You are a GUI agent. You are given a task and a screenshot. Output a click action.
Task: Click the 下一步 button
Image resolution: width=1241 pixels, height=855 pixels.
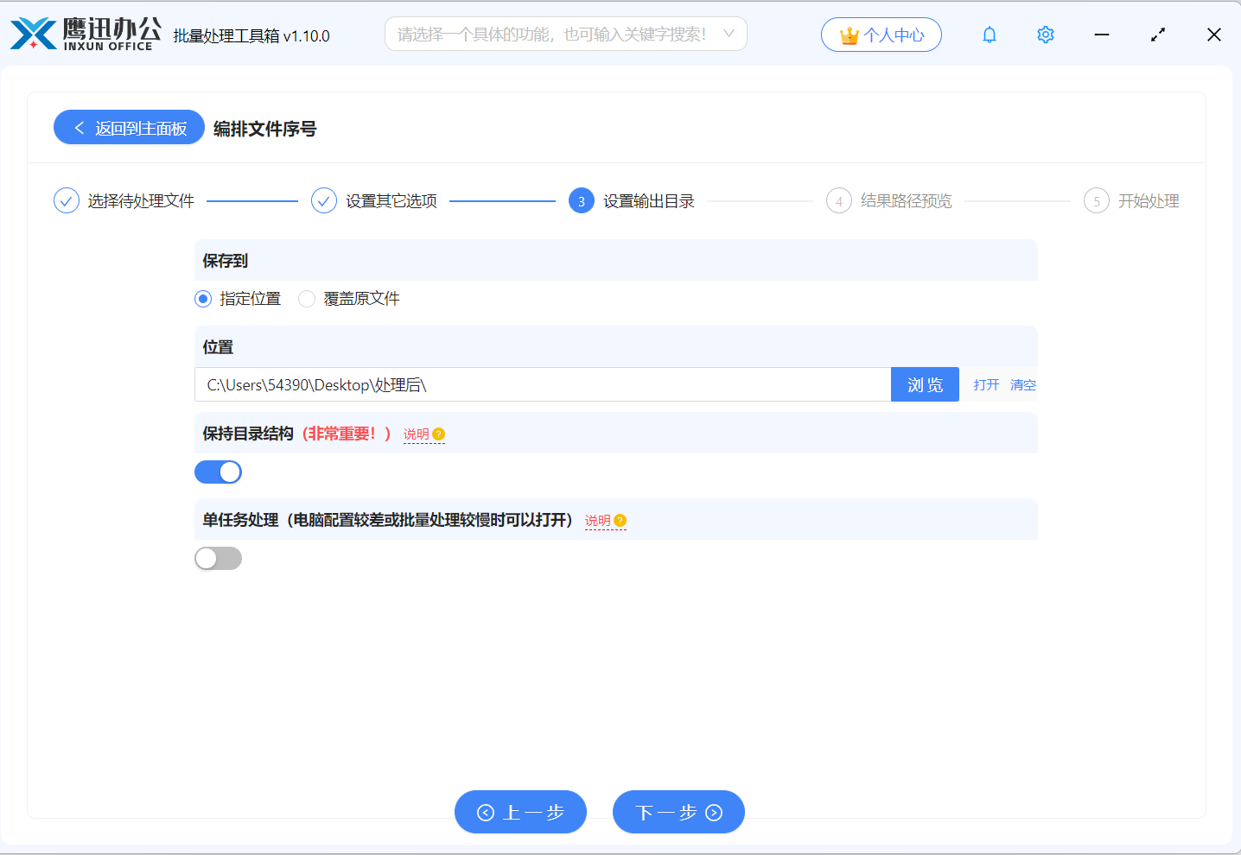678,812
